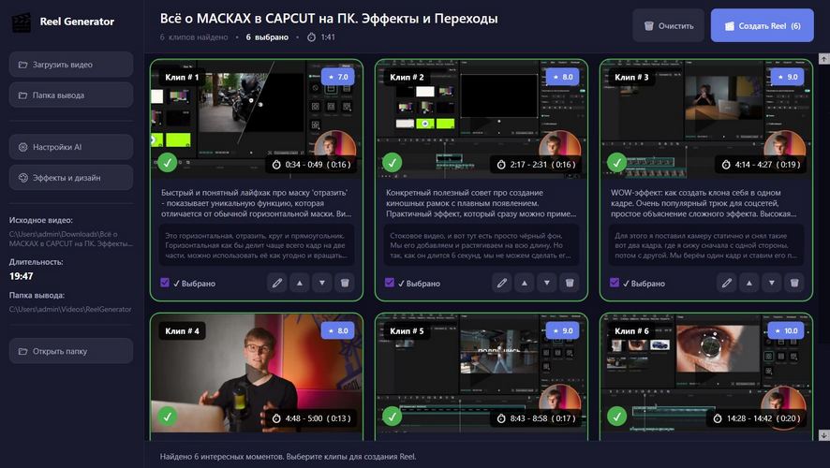This screenshot has height=468, width=830.
Task: Click the green checkmark on Клип #1 thumbnail
Action: click(x=168, y=162)
